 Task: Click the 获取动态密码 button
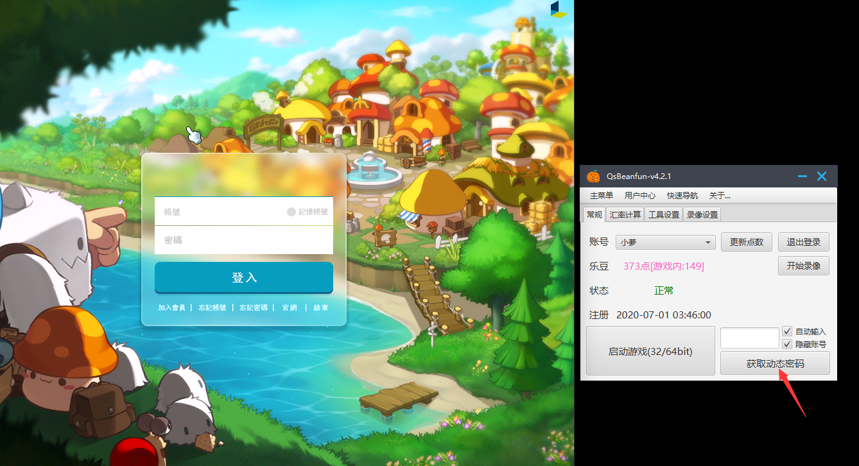[775, 364]
